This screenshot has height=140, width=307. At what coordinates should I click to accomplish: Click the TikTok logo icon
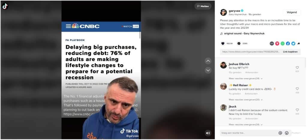coord(5,6)
